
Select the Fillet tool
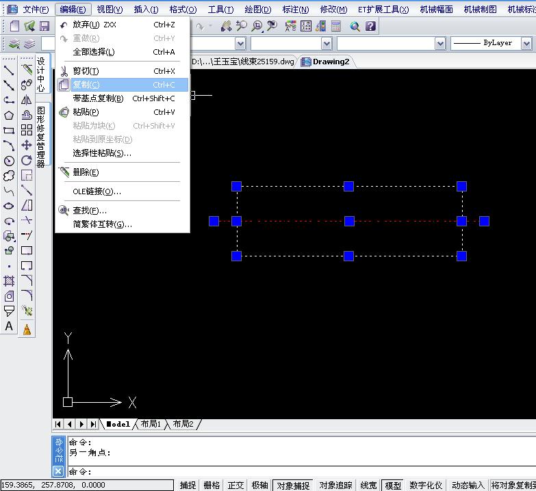[27, 295]
